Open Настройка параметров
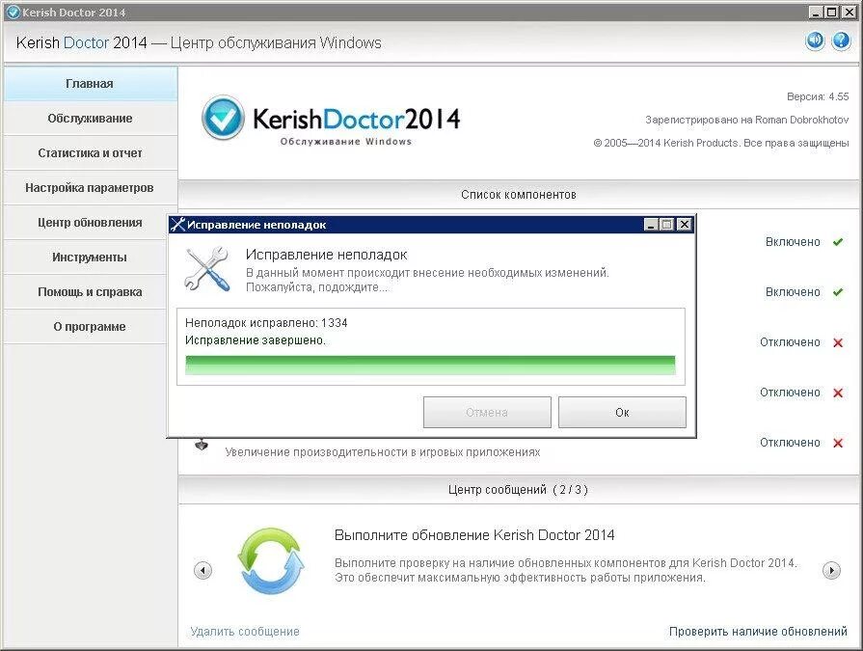863x651 pixels. tap(91, 188)
